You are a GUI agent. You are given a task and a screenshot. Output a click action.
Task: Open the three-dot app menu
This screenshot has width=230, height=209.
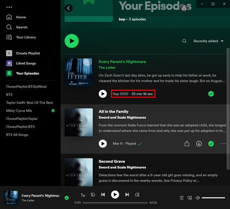click(9, 7)
